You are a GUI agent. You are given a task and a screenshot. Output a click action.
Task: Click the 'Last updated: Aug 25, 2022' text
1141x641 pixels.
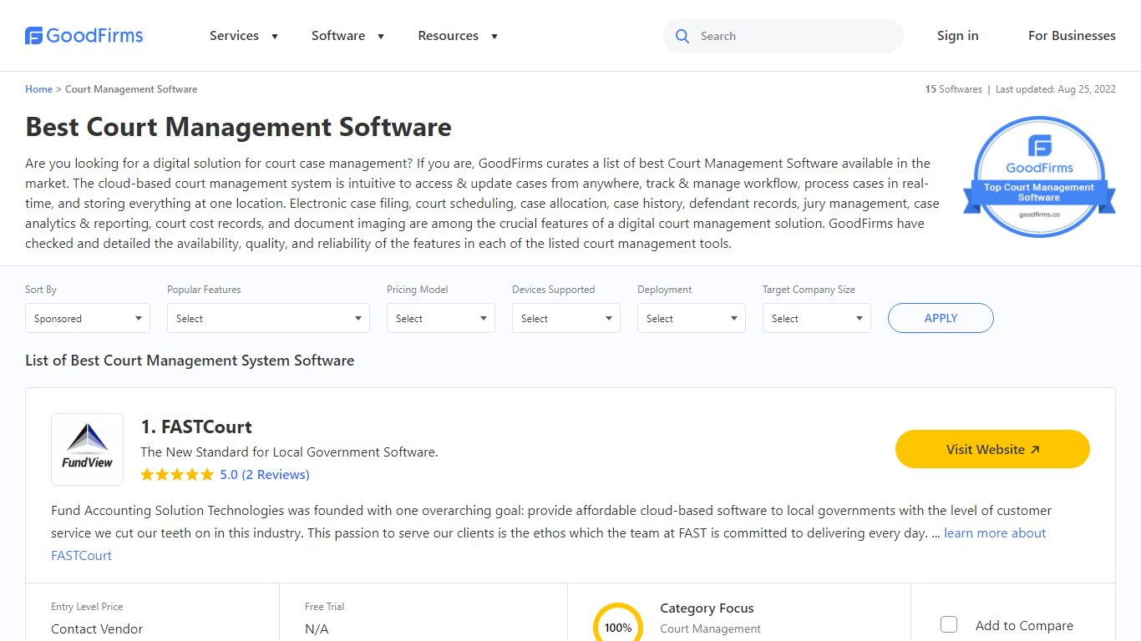click(1056, 89)
